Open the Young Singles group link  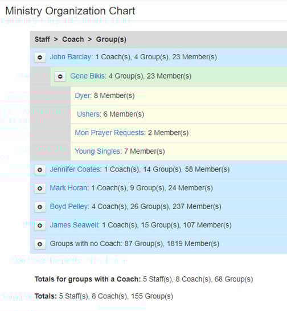(98, 152)
